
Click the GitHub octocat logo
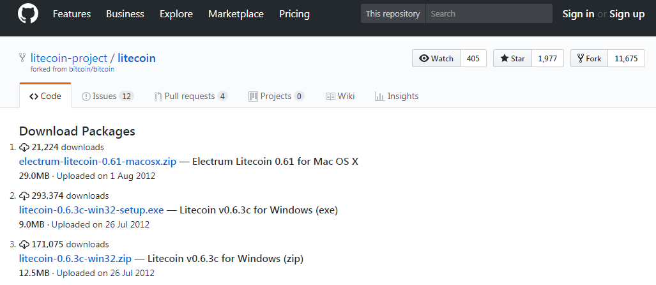pos(28,13)
